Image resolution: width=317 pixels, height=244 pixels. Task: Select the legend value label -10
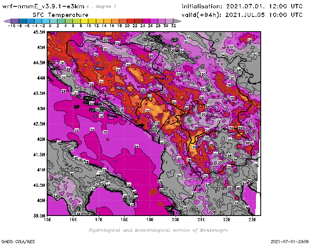[11, 26]
